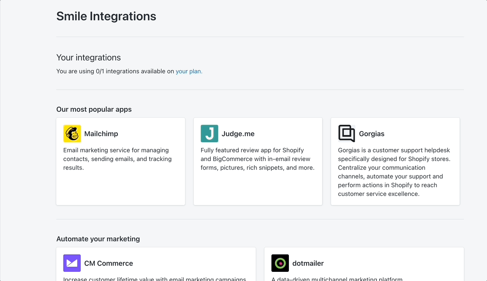The height and width of the screenshot is (281, 487).
Task: Click the CM Commerce envelope icon
Action: [x=72, y=263]
